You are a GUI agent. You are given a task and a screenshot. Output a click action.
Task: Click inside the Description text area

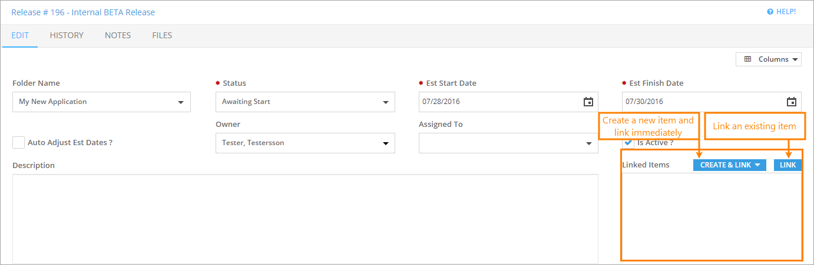point(305,219)
